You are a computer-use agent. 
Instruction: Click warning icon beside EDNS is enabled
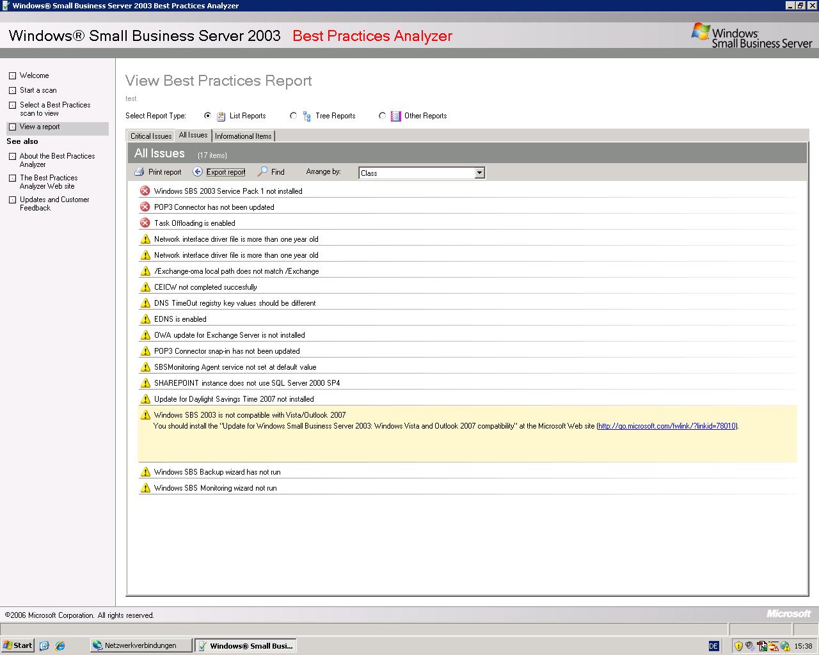pyautogui.click(x=145, y=319)
